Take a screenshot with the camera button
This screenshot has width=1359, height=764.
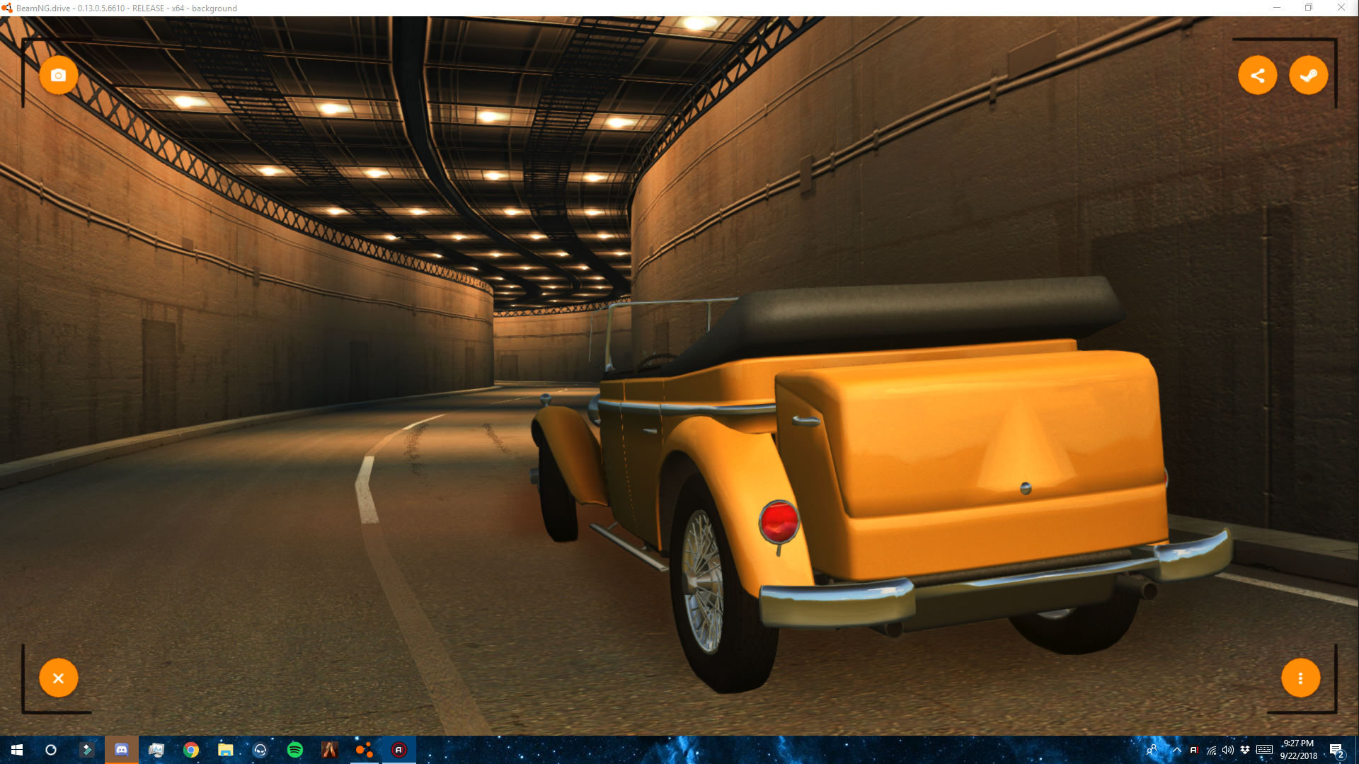[59, 75]
